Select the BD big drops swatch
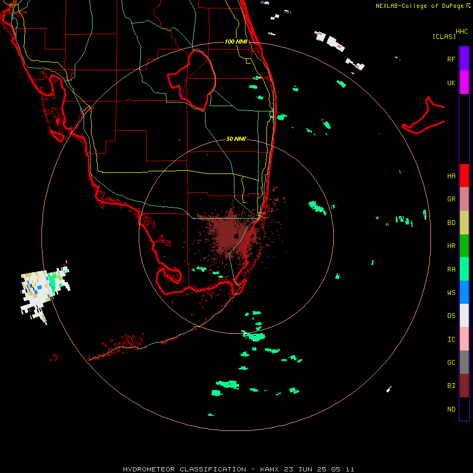The image size is (473, 473). pyautogui.click(x=464, y=222)
